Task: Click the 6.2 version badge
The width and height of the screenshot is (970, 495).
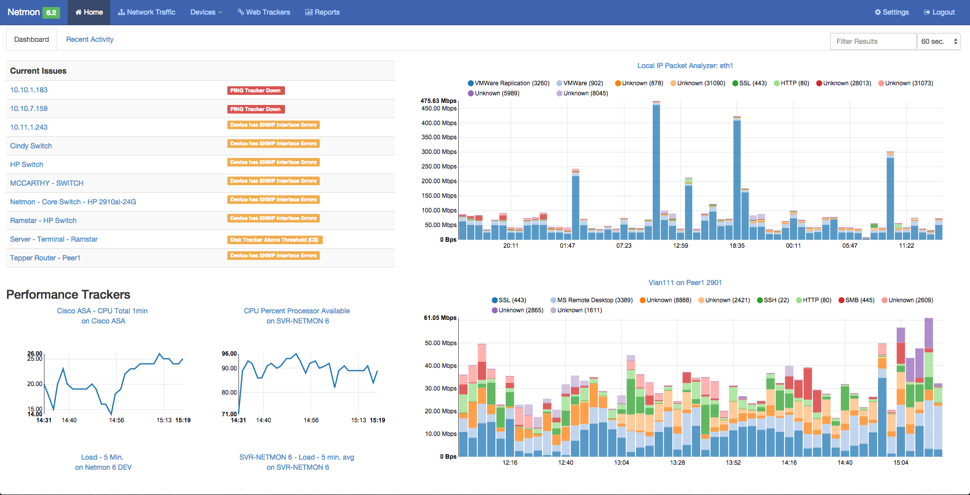Action: [x=51, y=13]
